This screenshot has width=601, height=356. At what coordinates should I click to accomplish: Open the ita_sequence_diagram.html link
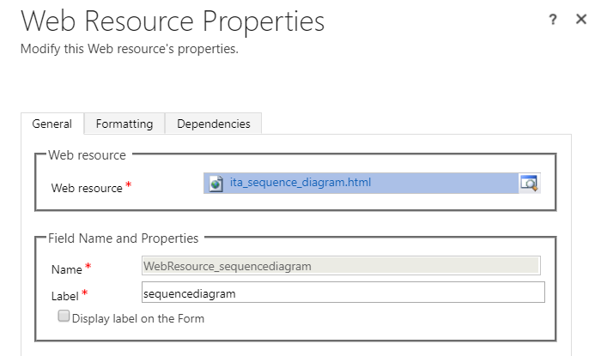pos(300,182)
